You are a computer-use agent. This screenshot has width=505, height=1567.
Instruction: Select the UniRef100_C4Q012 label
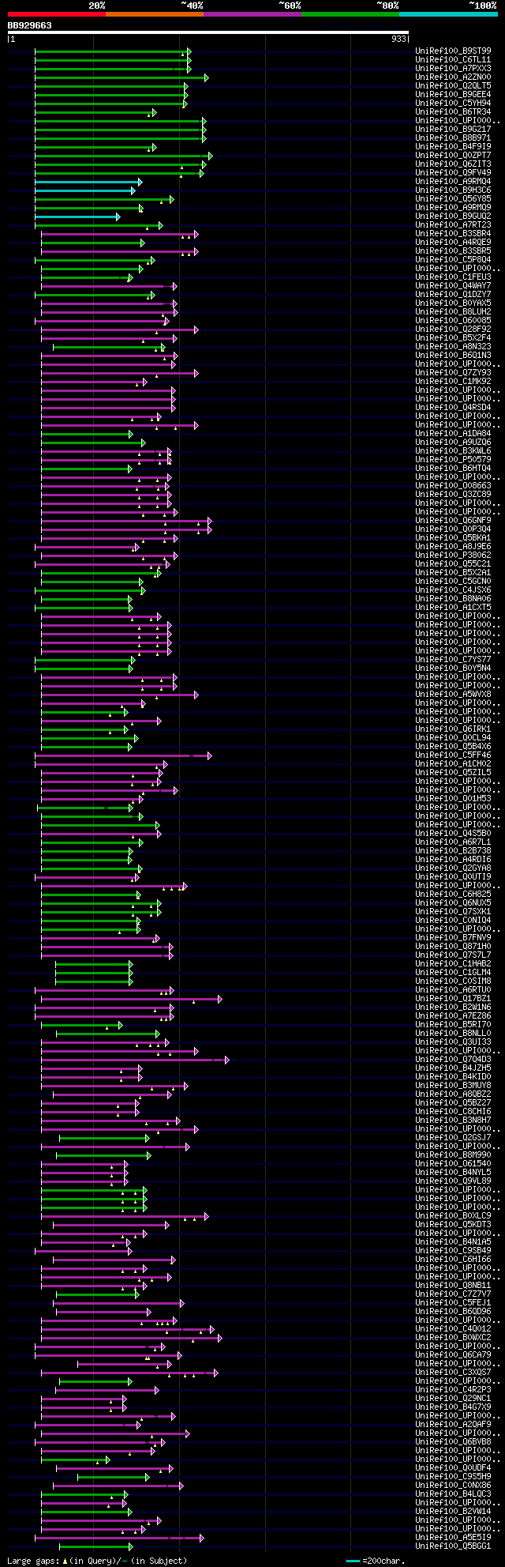pos(453,1329)
